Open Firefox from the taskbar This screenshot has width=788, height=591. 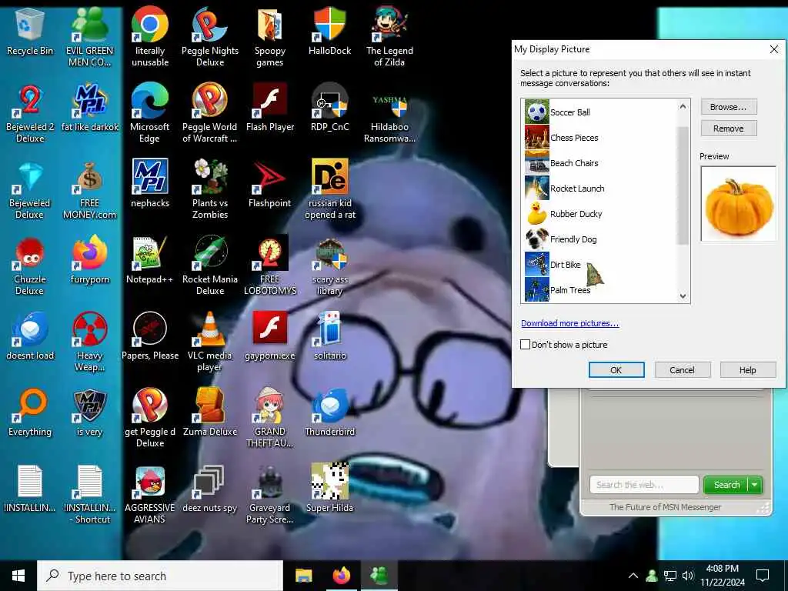pyautogui.click(x=342, y=576)
